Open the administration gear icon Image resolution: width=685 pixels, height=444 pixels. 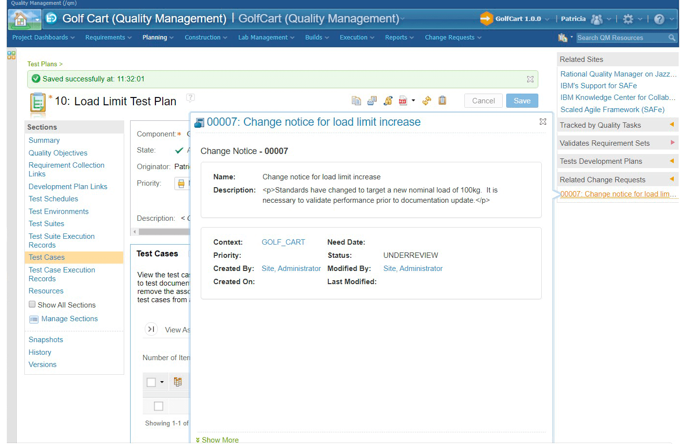click(x=628, y=19)
